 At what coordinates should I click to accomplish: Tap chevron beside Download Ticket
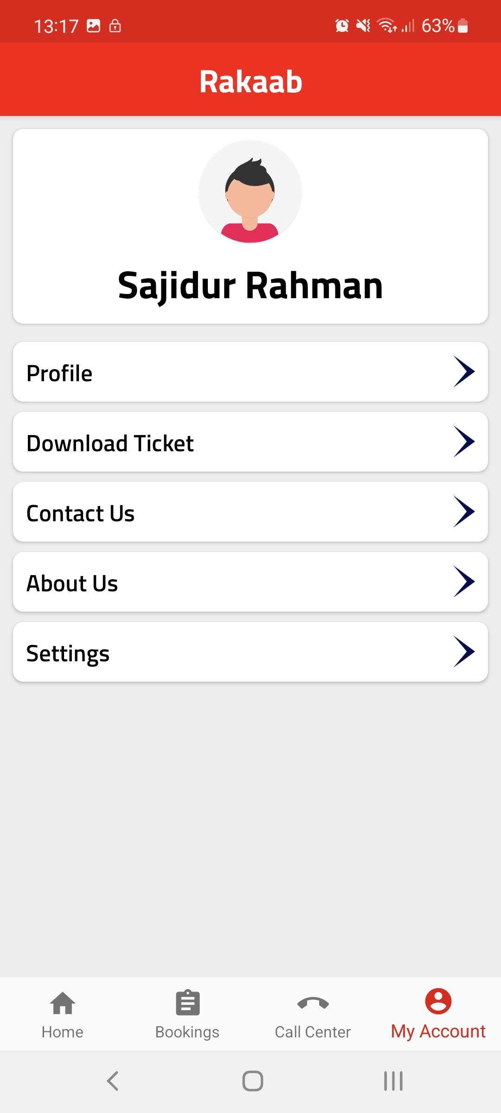[x=463, y=441]
